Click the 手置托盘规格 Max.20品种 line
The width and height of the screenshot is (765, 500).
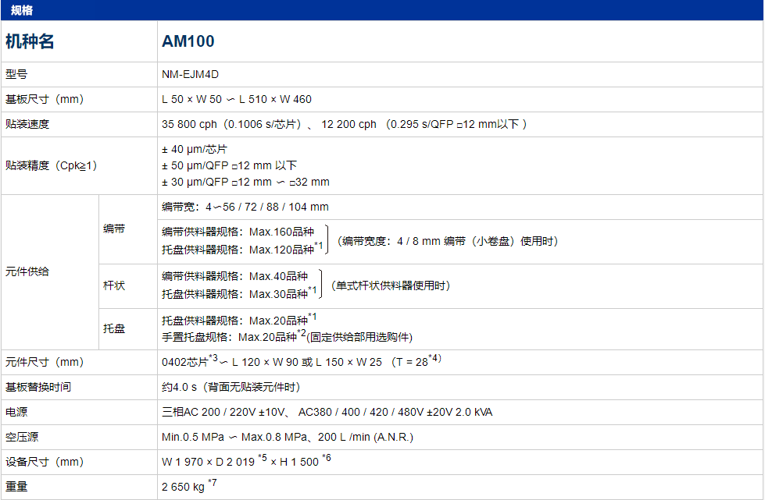(x=287, y=336)
